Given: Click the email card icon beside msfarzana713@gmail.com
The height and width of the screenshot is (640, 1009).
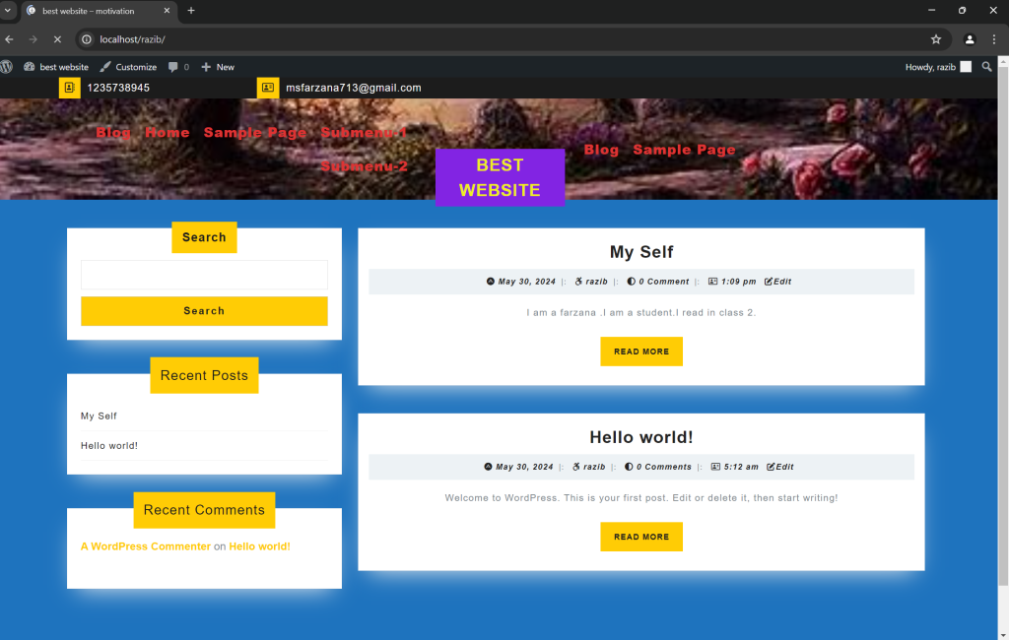Looking at the screenshot, I should pos(268,88).
